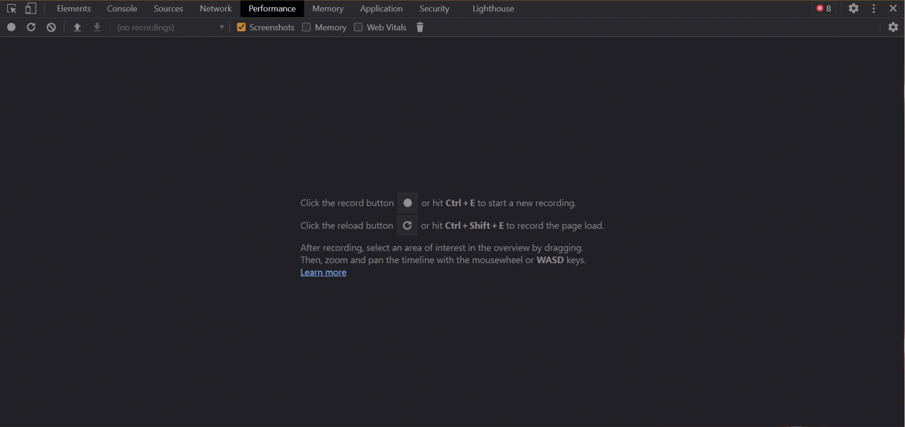
Task: Enable the Web Vitals checkbox
Action: pos(359,27)
